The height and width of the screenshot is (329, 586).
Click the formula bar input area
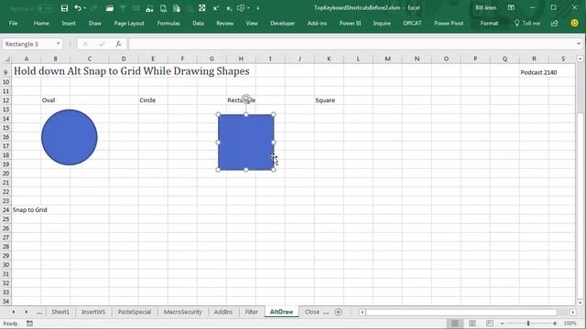352,44
